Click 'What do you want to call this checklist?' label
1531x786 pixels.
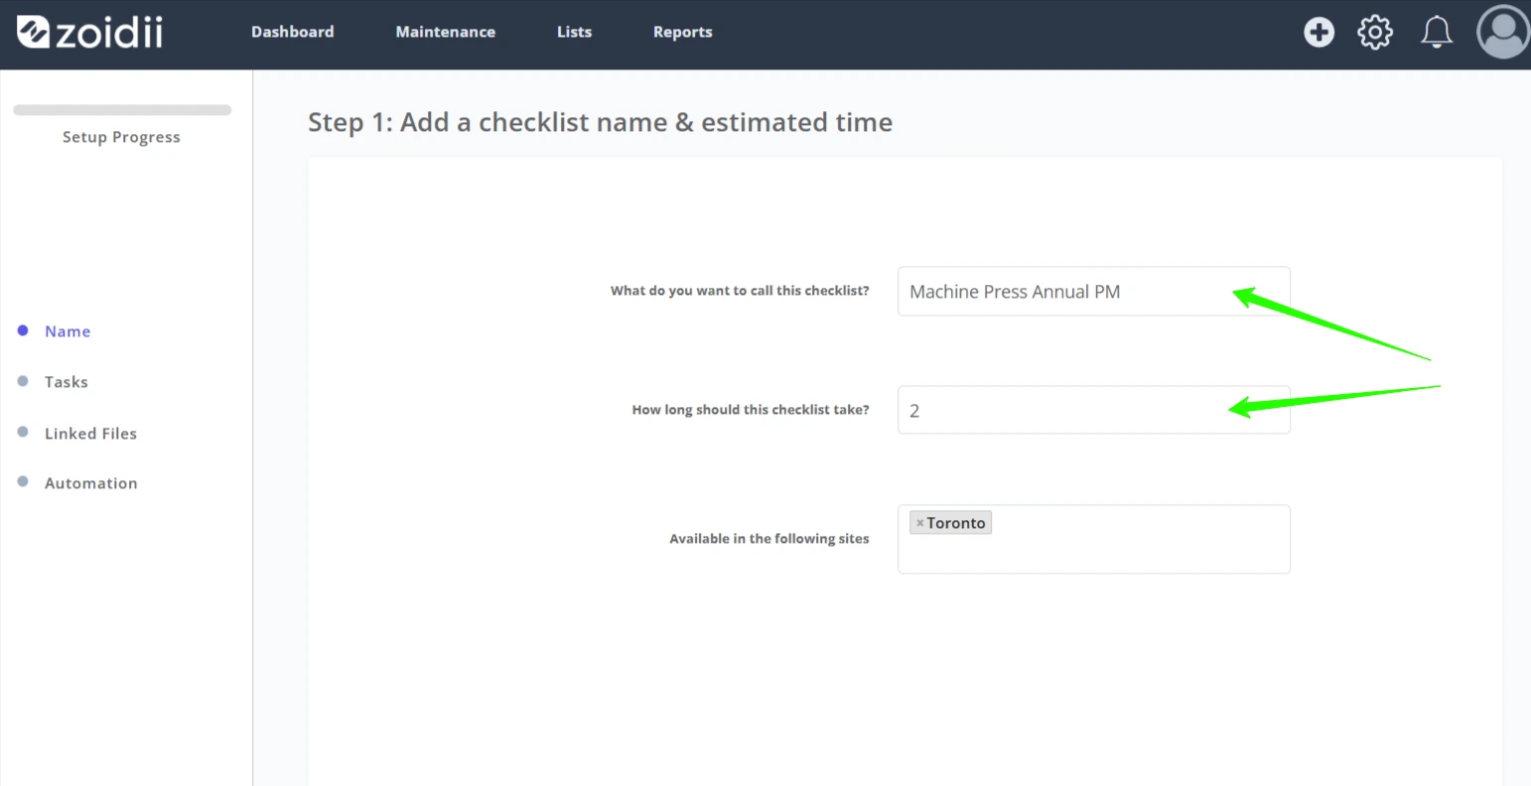pyautogui.click(x=740, y=291)
